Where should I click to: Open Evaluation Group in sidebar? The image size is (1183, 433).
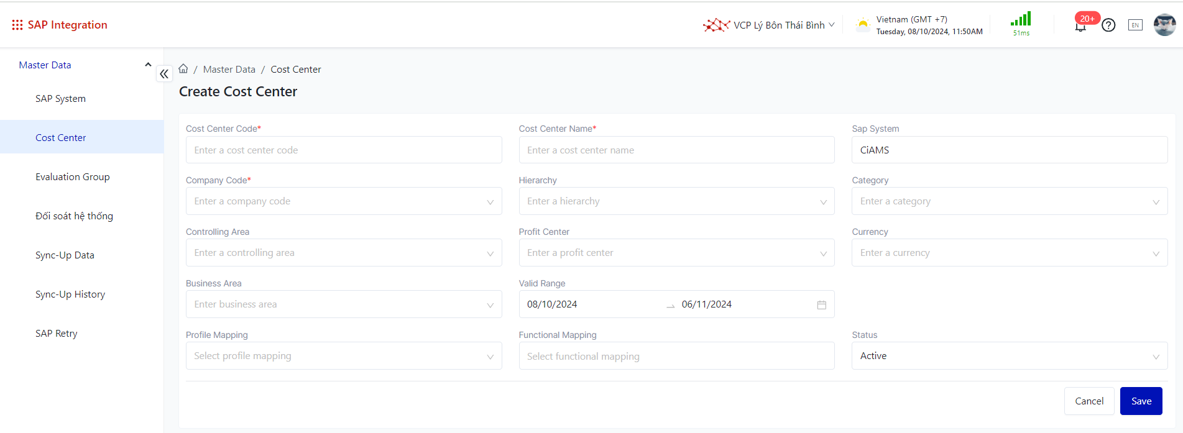(73, 177)
